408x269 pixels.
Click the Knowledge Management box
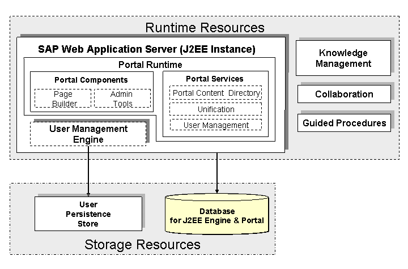point(343,58)
